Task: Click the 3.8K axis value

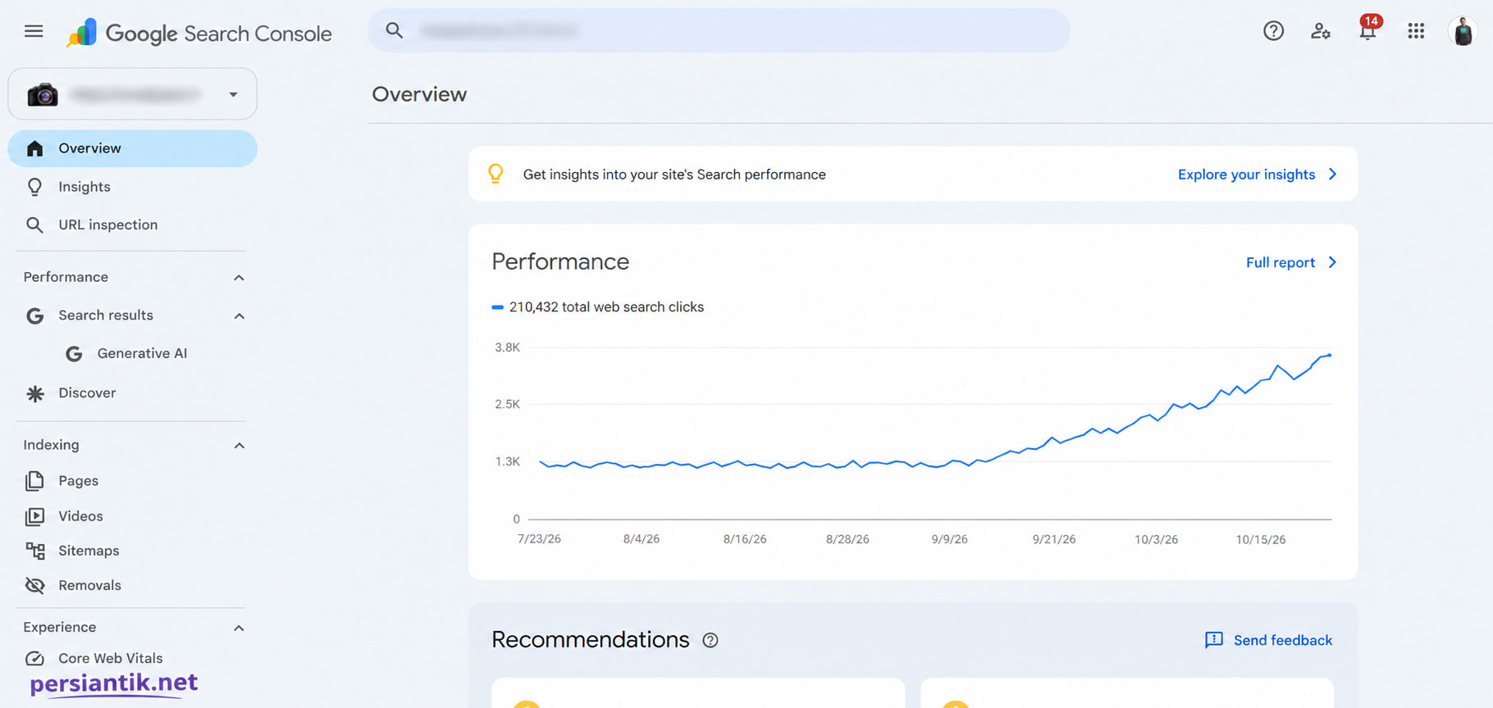Action: point(507,347)
